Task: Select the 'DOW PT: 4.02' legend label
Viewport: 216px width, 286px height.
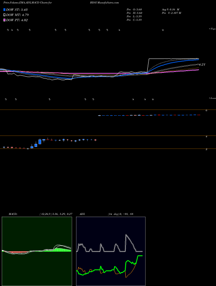Action: [x=17, y=20]
